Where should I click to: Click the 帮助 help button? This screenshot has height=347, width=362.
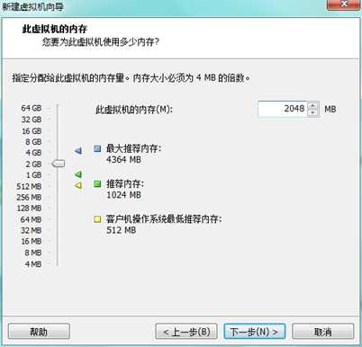pos(39,332)
